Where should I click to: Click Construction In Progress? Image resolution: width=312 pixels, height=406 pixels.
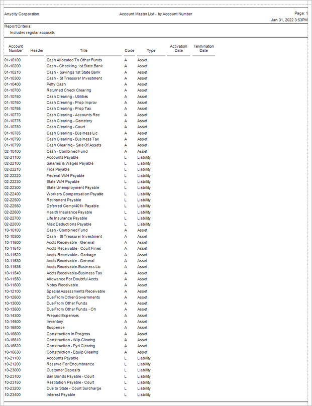68,334
